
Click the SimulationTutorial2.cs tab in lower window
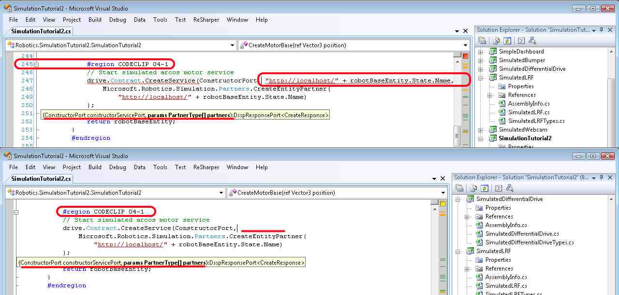(41, 179)
